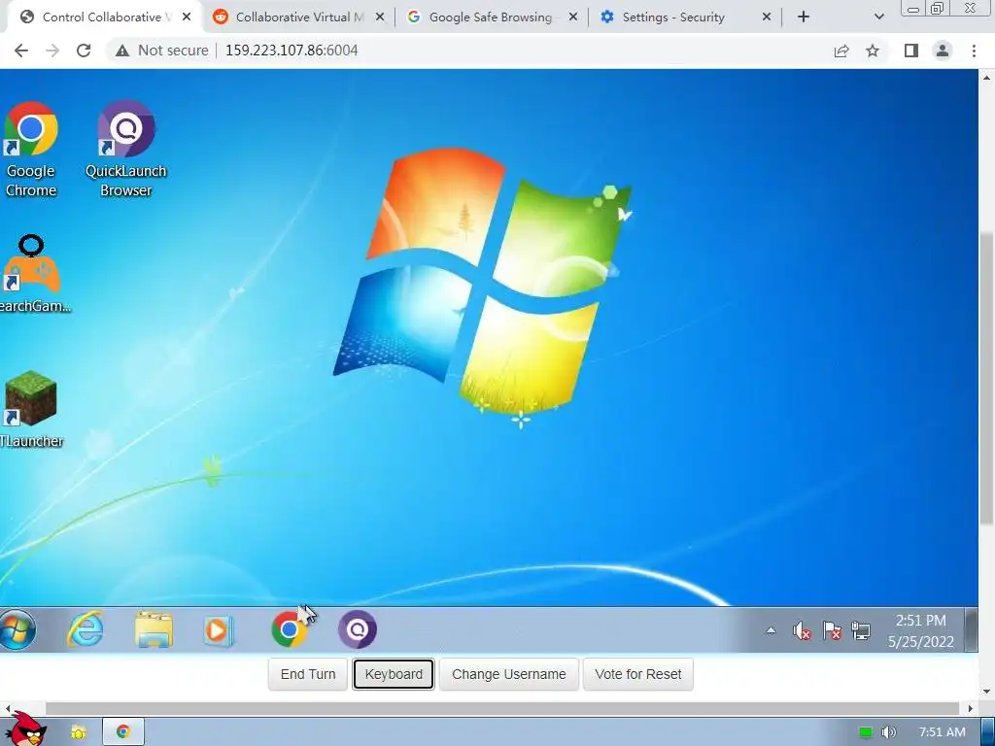Viewport: 995px width, 746px height.
Task: Click address bar showing 159.223.107.86:6004
Action: (292, 51)
